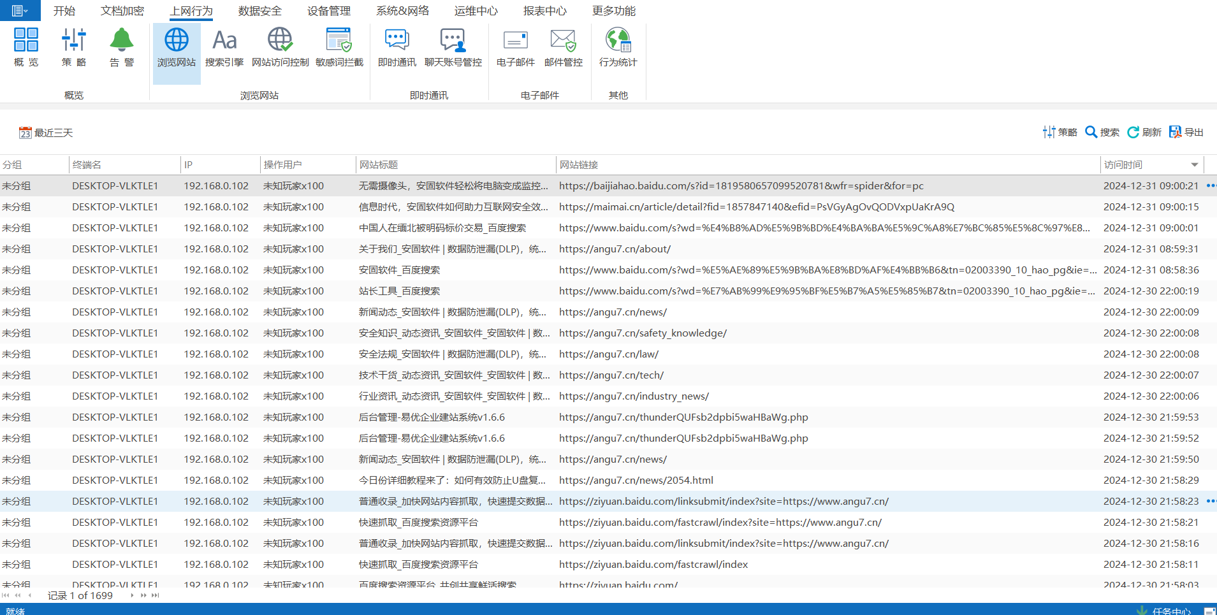
Task: Open the application menu dropdown at top-left
Action: click(x=20, y=11)
